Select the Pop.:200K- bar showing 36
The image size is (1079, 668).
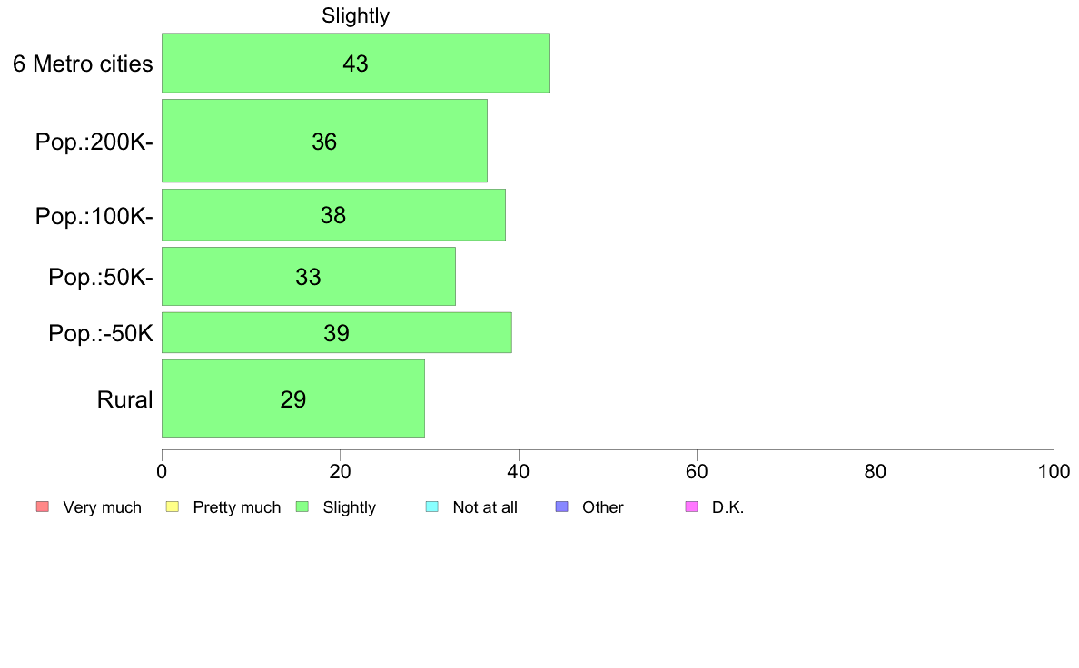[x=324, y=141]
